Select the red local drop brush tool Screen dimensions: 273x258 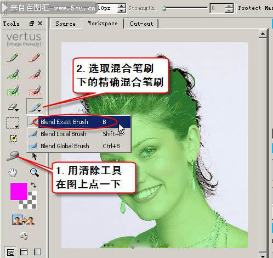(x=35, y=74)
